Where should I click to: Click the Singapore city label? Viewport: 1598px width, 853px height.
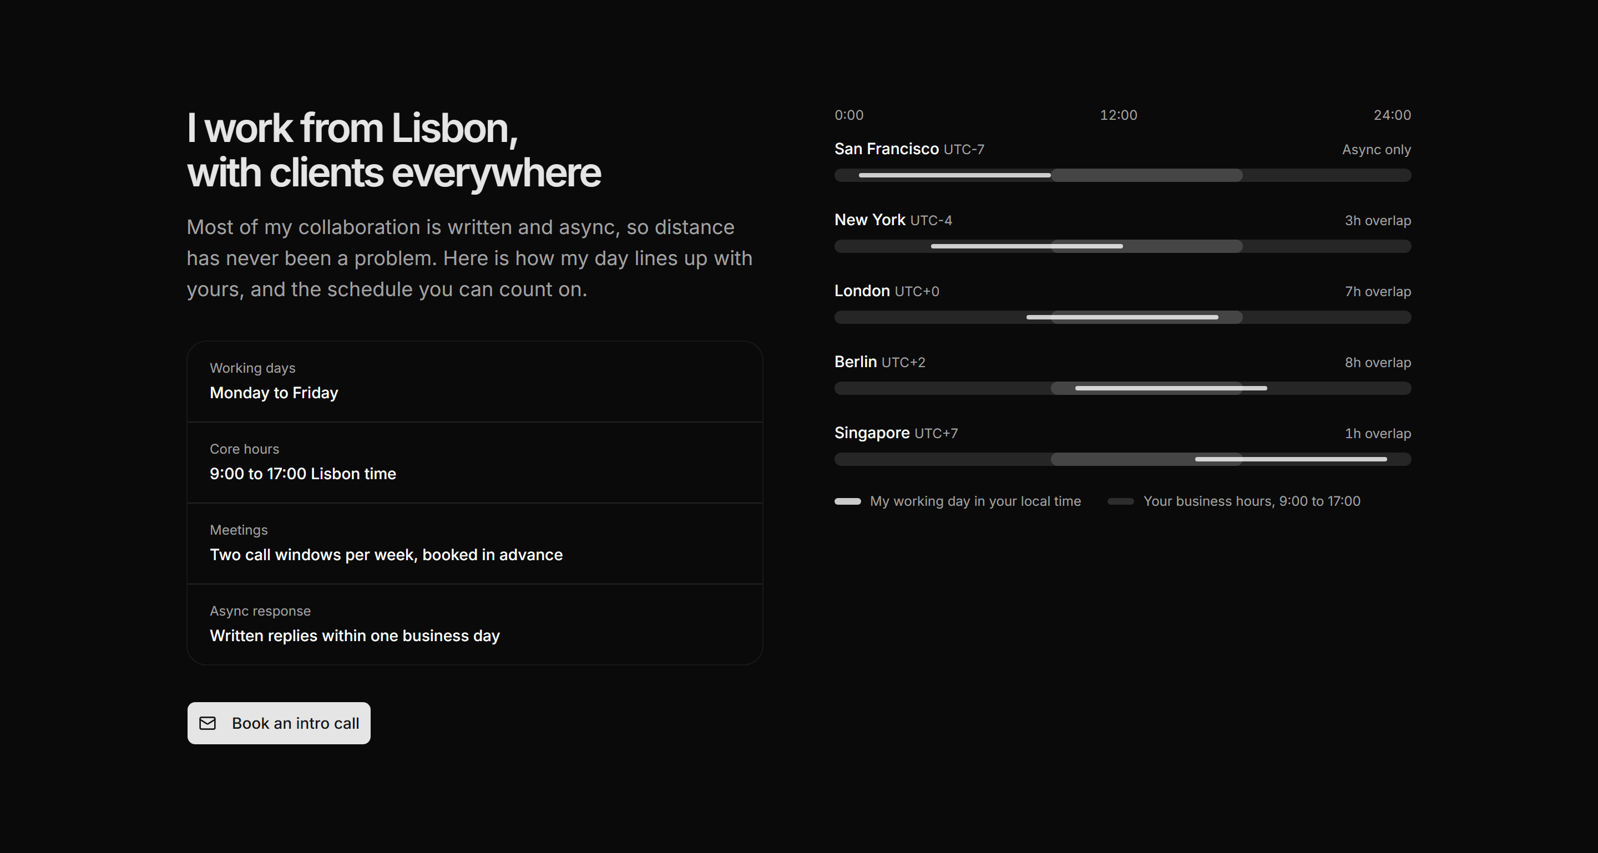point(872,433)
